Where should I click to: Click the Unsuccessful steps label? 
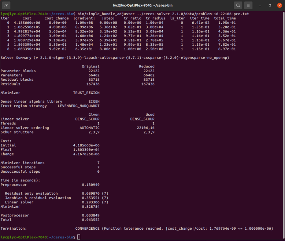pyautogui.click(x=21, y=172)
